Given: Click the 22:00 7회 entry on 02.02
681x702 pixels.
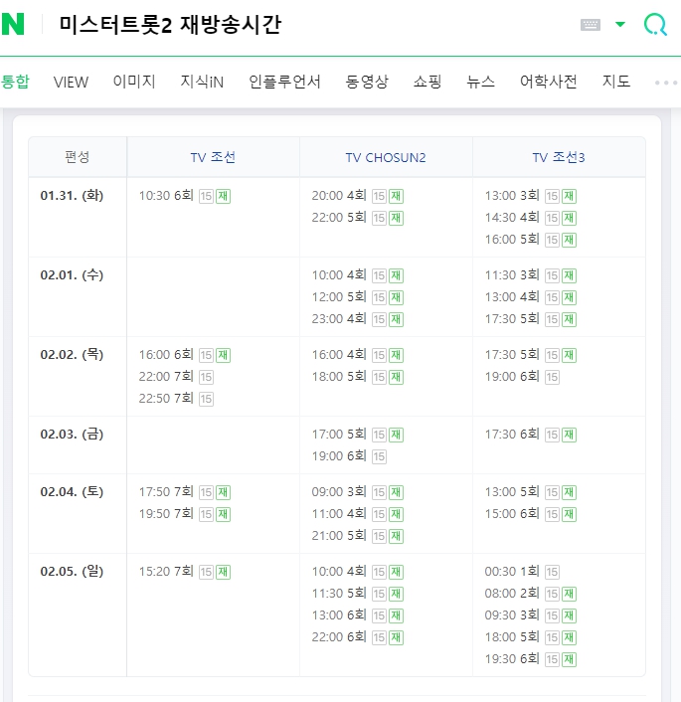Looking at the screenshot, I should coord(166,377).
